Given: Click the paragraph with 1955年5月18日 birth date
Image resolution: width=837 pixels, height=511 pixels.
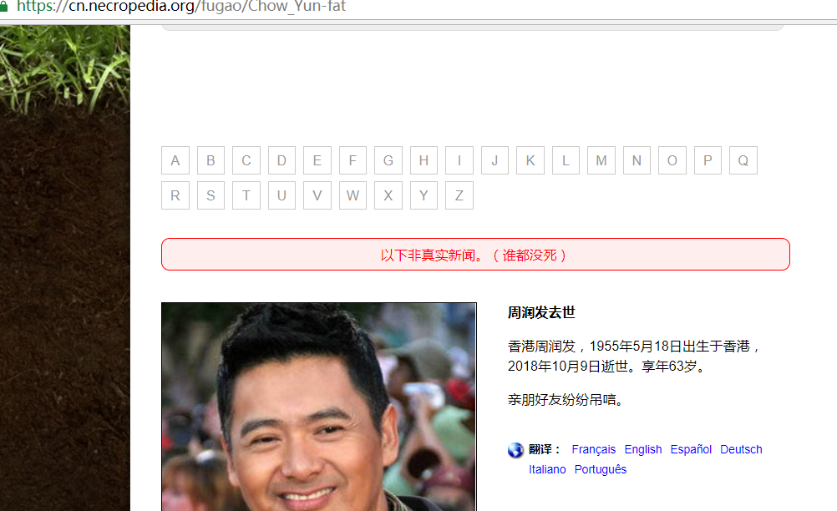Looking at the screenshot, I should coord(634,357).
